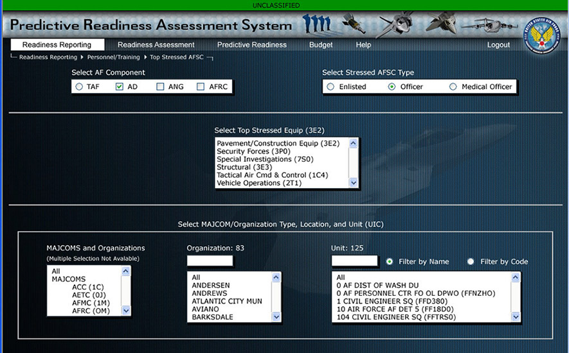Open the Budget menu item
Viewport: 569px width, 353px height.
tap(321, 45)
